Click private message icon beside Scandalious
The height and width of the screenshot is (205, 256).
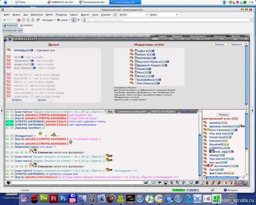131,79
